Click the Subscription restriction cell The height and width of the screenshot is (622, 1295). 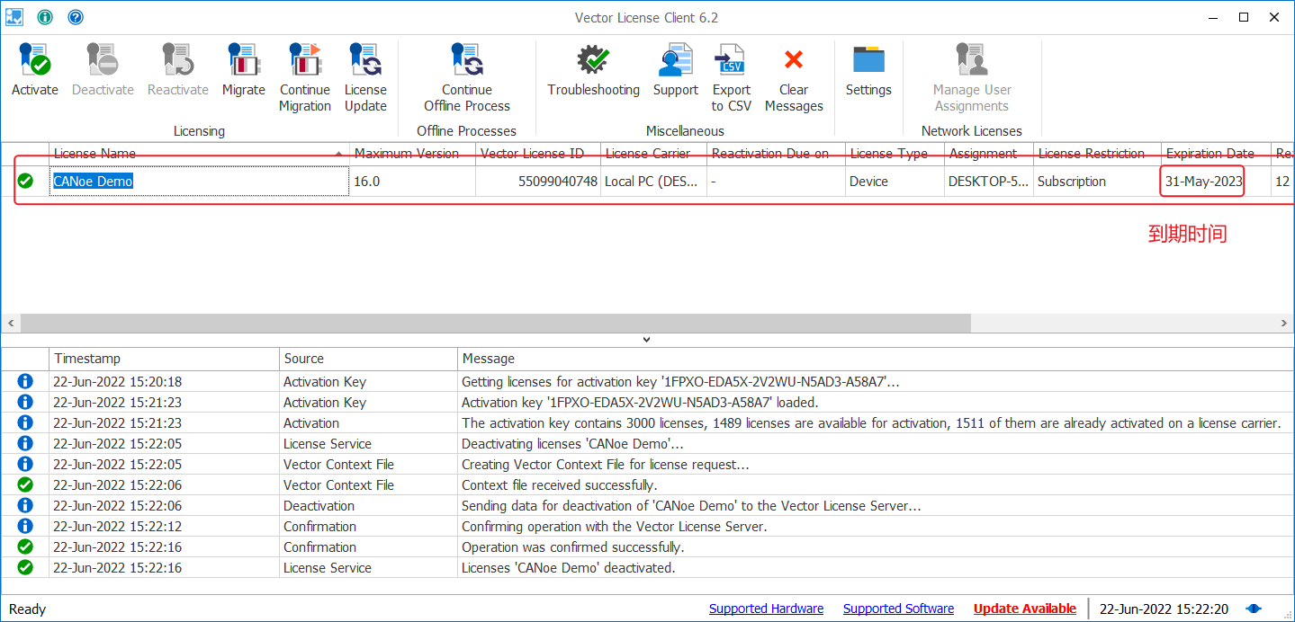click(x=1097, y=181)
